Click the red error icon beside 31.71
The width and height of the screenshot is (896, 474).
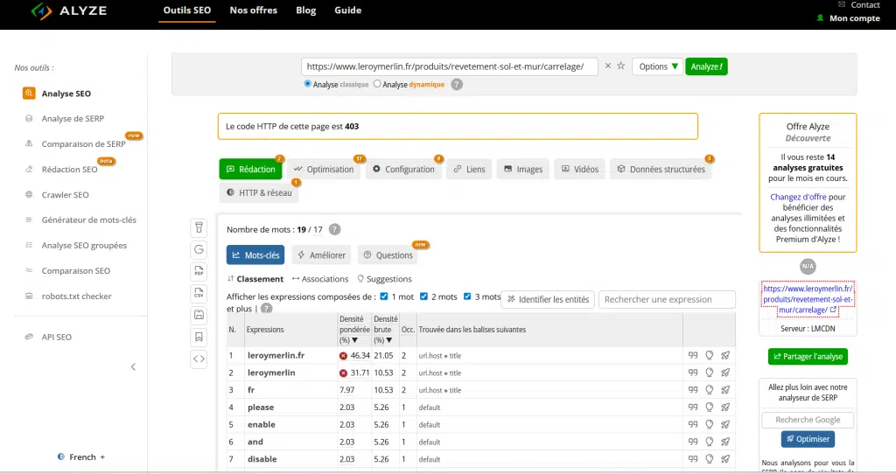click(343, 373)
